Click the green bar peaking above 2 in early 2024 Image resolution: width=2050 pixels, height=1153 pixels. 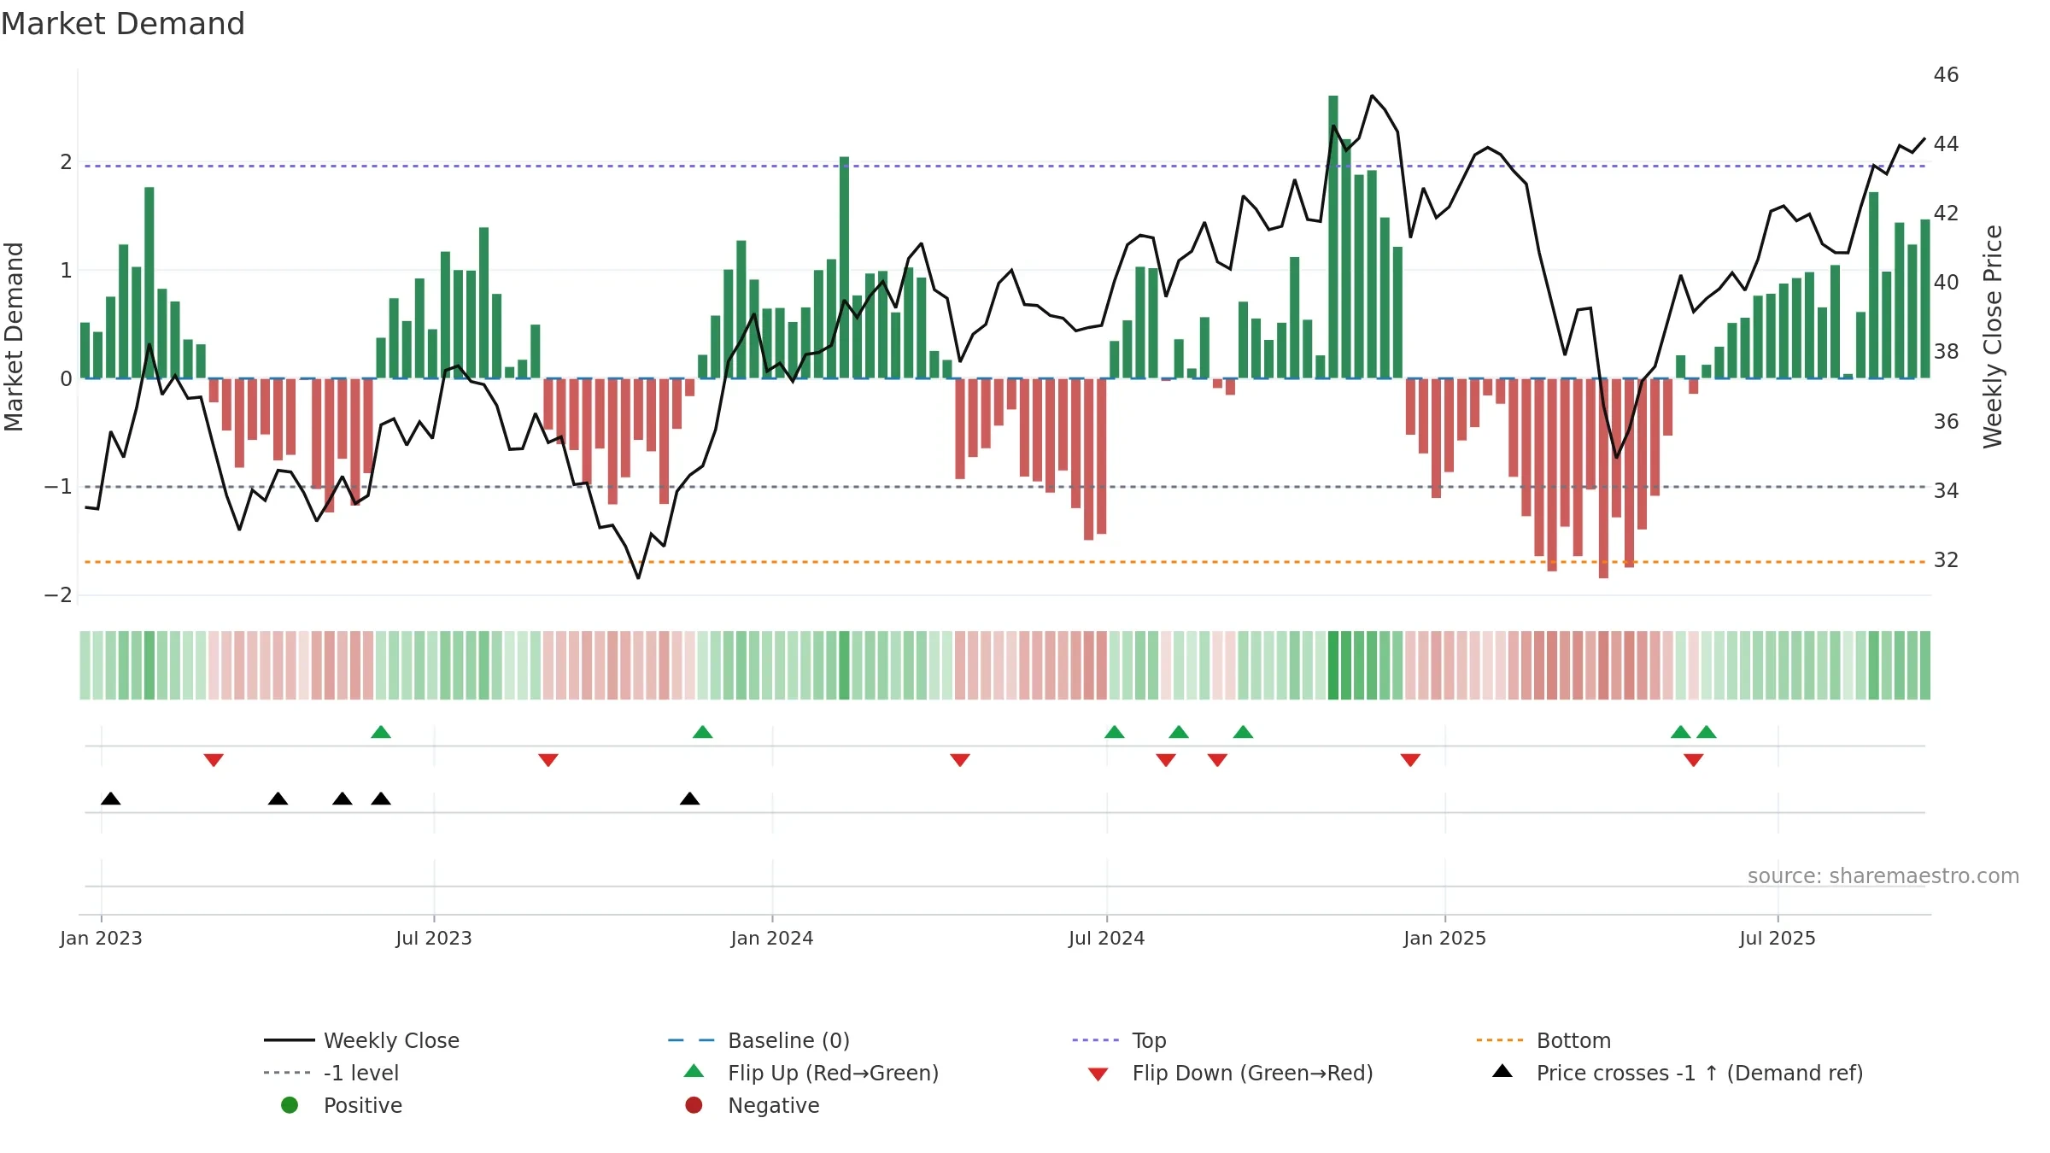coord(844,267)
